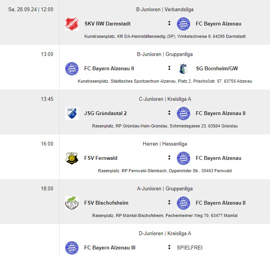Image resolution: width=270 pixels, height=256 pixels.
Task: Click the FC Bayern Alzenau III crest icon
Action: [x=72, y=248]
